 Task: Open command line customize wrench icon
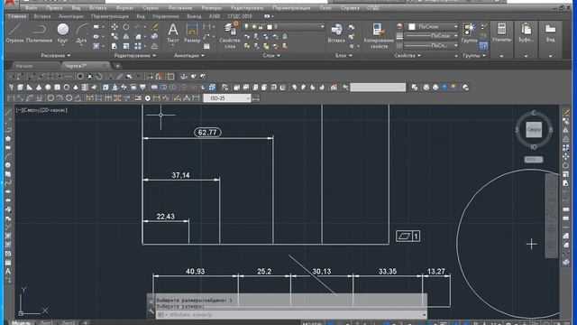(151, 311)
